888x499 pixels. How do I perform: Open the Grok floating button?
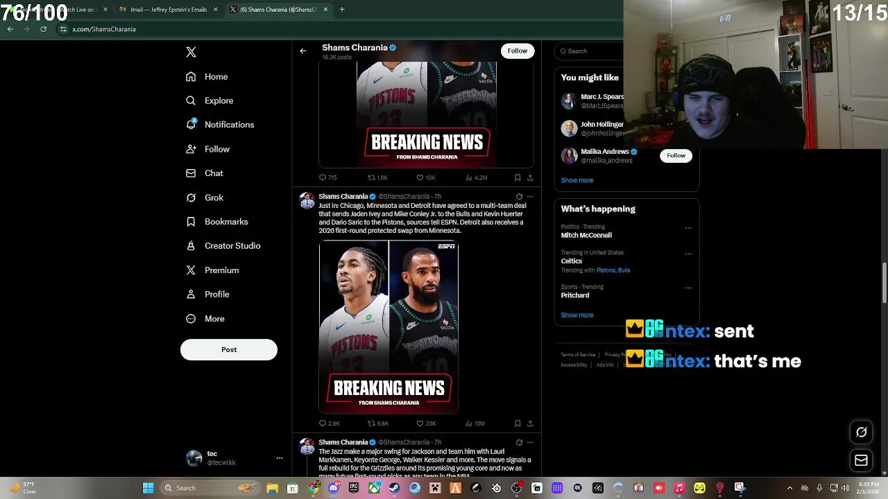pyautogui.click(x=861, y=432)
